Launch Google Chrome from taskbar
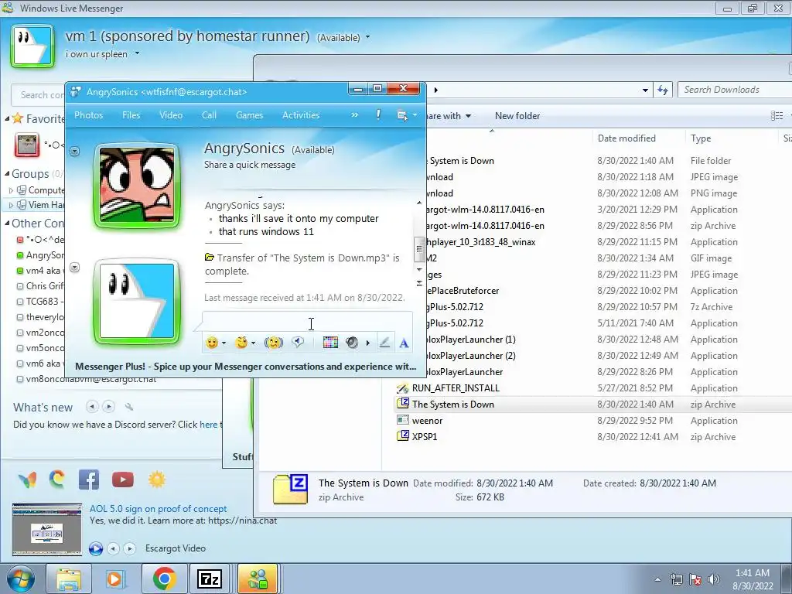This screenshot has width=792, height=594. click(x=164, y=579)
